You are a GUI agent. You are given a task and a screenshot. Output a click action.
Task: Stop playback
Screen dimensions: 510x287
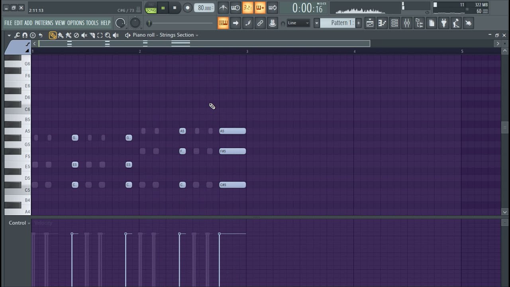click(175, 8)
